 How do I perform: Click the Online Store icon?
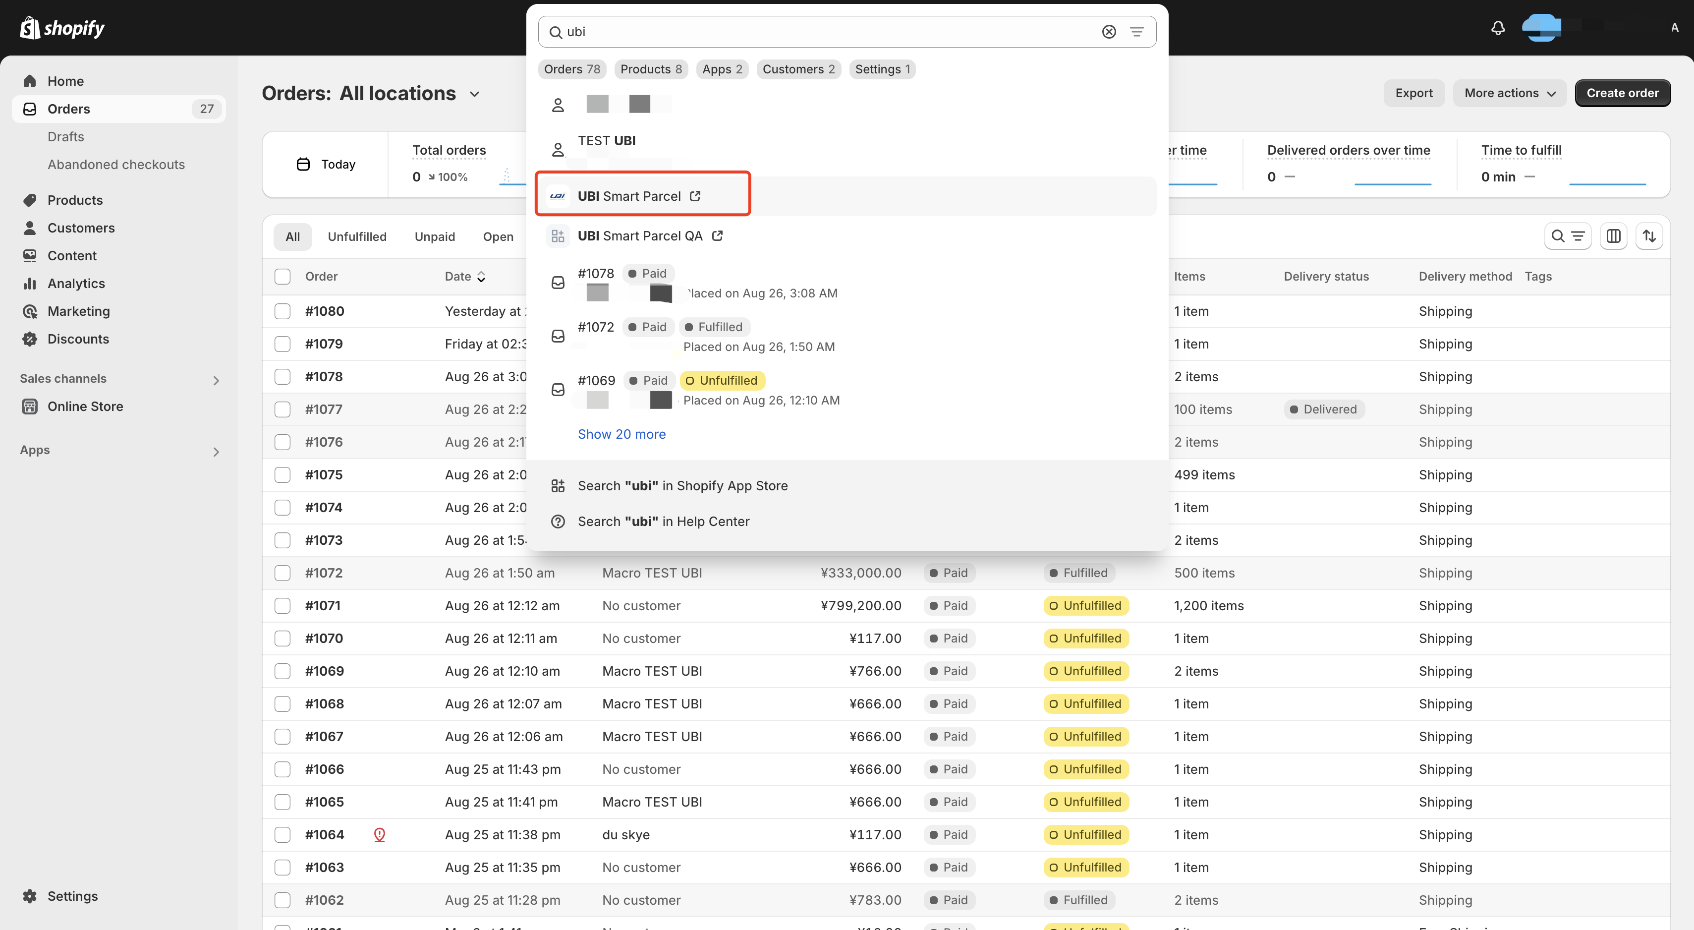[30, 406]
